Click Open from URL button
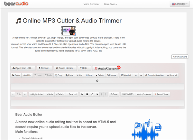 click(x=23, y=68)
